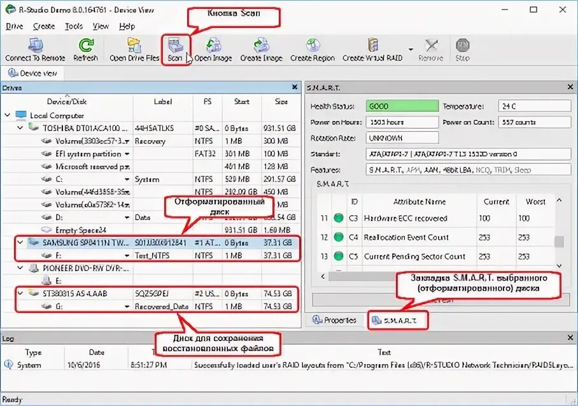Collapse the Local Computer tree node
The height and width of the screenshot is (406, 578).
tap(8, 115)
